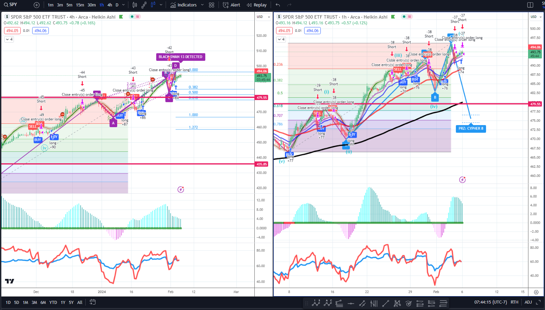
Task: Set range to 1Y
Action: click(x=63, y=303)
